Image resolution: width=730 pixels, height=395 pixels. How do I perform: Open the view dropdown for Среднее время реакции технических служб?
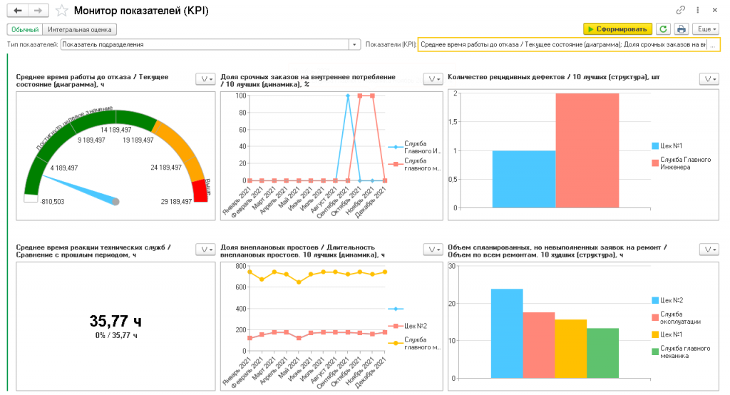[205, 250]
